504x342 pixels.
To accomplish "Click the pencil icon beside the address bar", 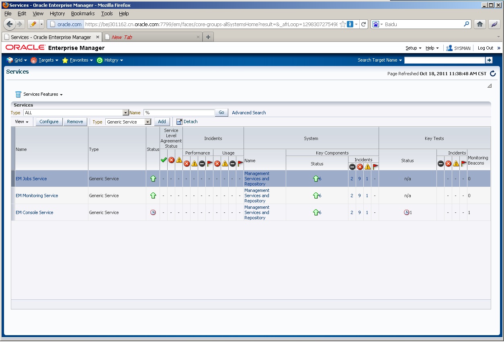I will (x=33, y=24).
